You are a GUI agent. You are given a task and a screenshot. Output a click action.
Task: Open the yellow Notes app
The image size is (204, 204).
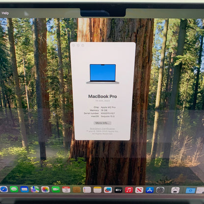98,190
